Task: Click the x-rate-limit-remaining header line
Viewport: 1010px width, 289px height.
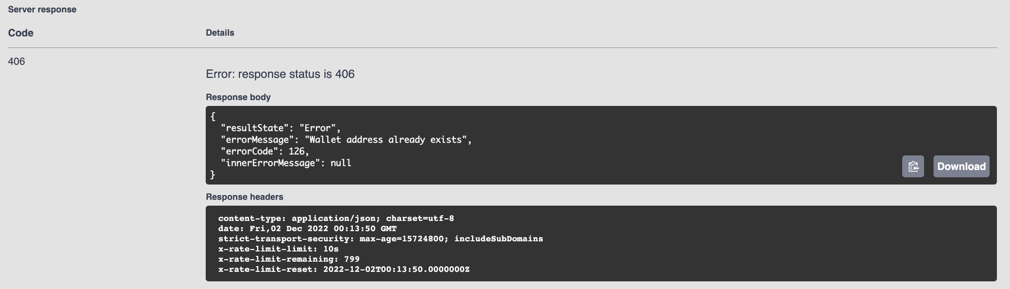Action: coord(288,259)
